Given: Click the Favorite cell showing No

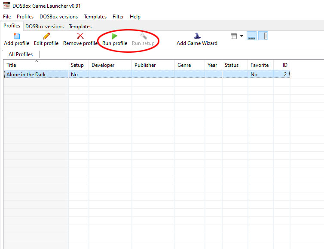Looking at the screenshot, I should click(x=261, y=75).
